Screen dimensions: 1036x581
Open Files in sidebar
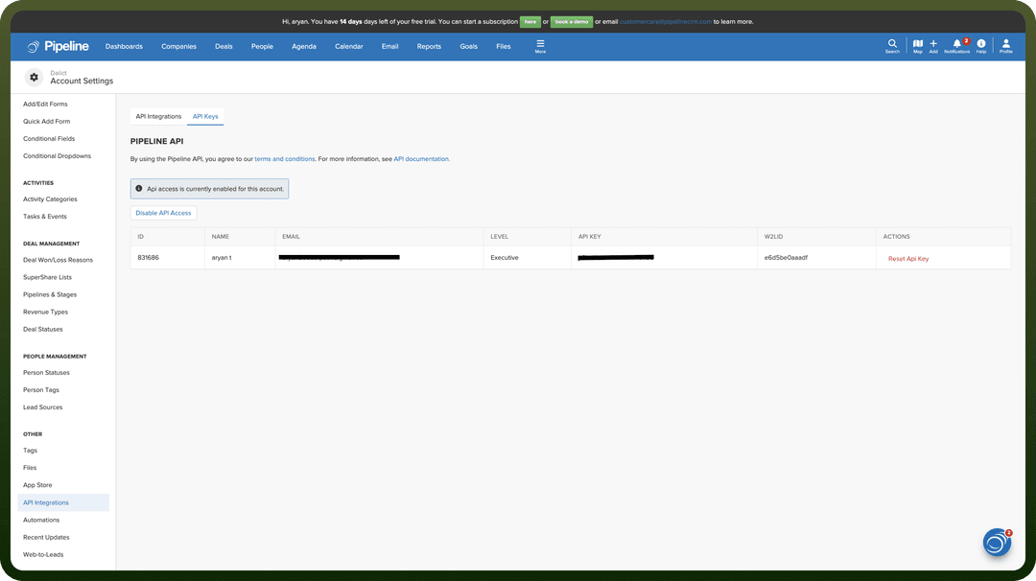[x=30, y=468]
